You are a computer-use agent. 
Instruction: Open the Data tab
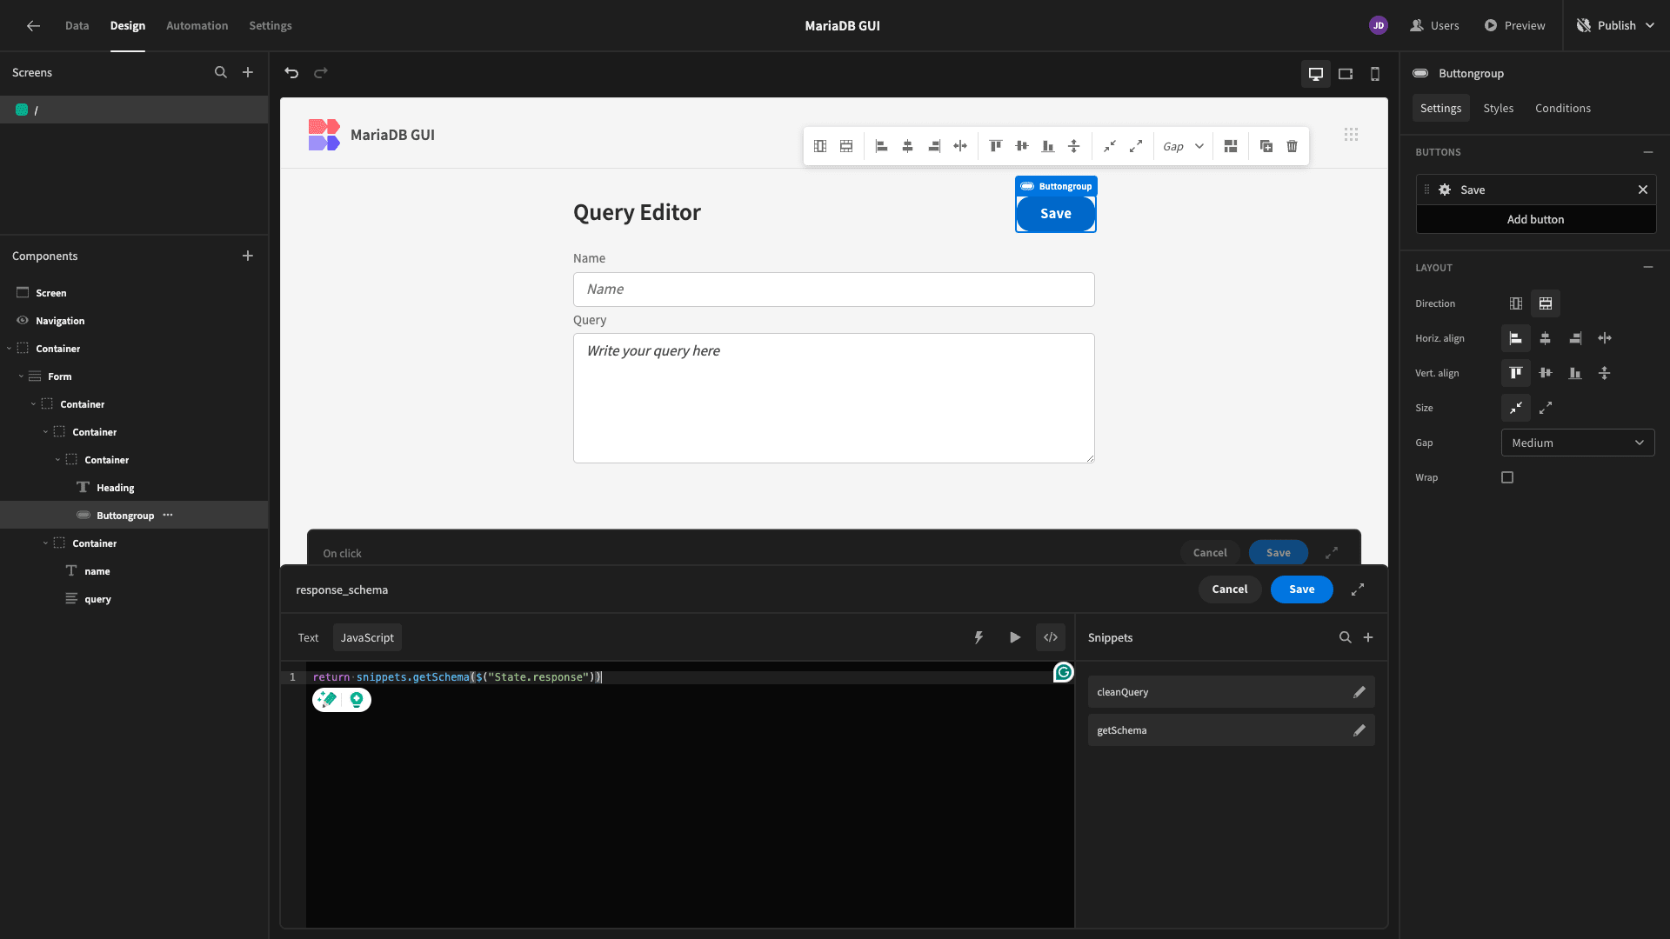pyautogui.click(x=77, y=26)
